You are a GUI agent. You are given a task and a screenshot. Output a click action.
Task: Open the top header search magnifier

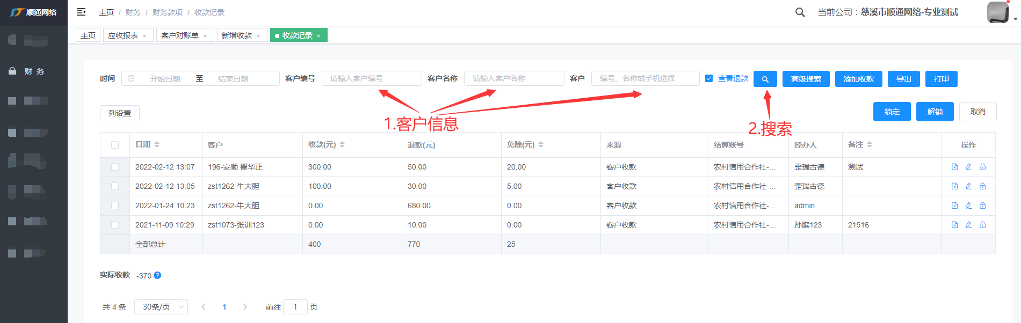pyautogui.click(x=800, y=12)
